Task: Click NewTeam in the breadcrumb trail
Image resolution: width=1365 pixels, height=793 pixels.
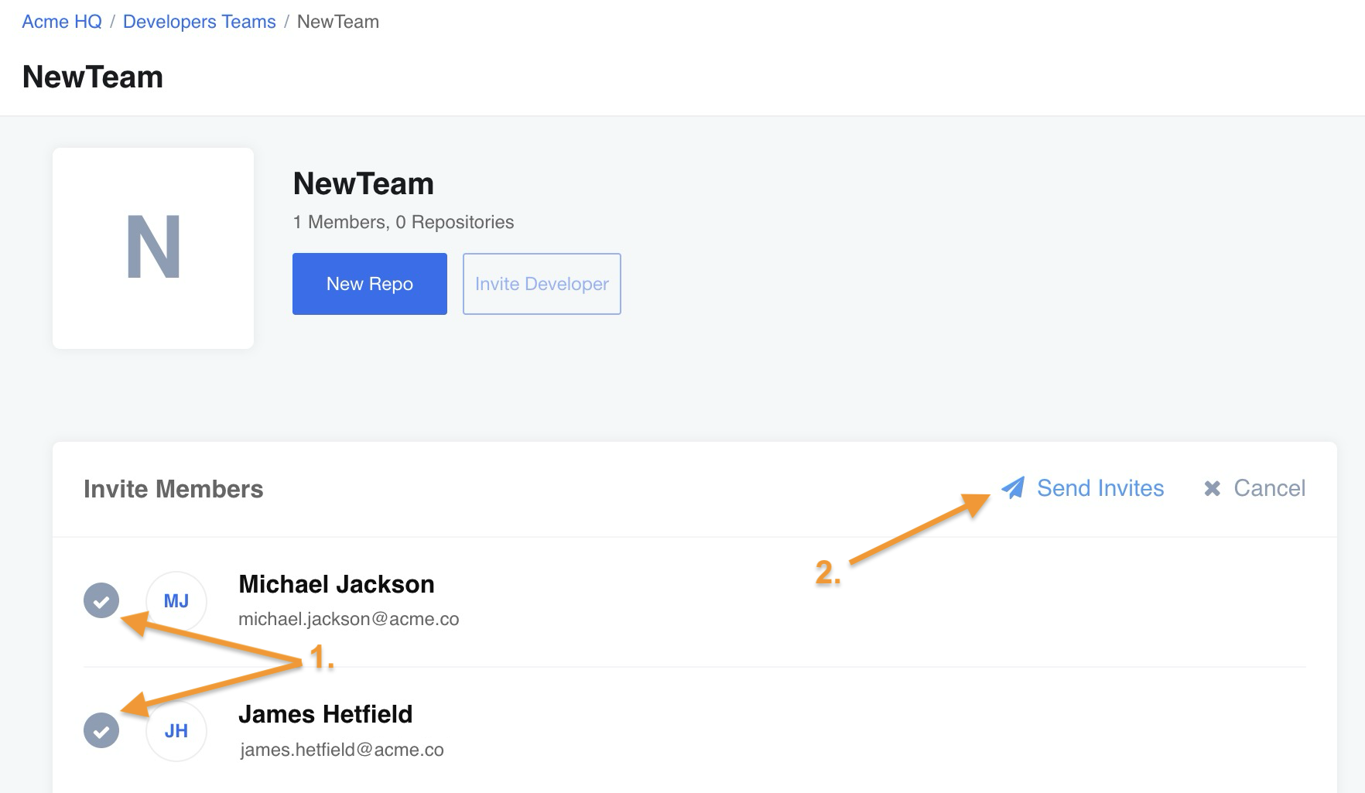Action: click(x=338, y=22)
